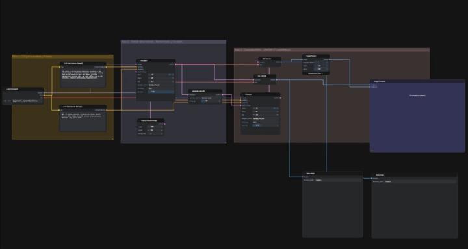This screenshot has height=249, width=468.
Task: Click the LATENT output socket of Empty Latent Image
Action: (x=164, y=124)
